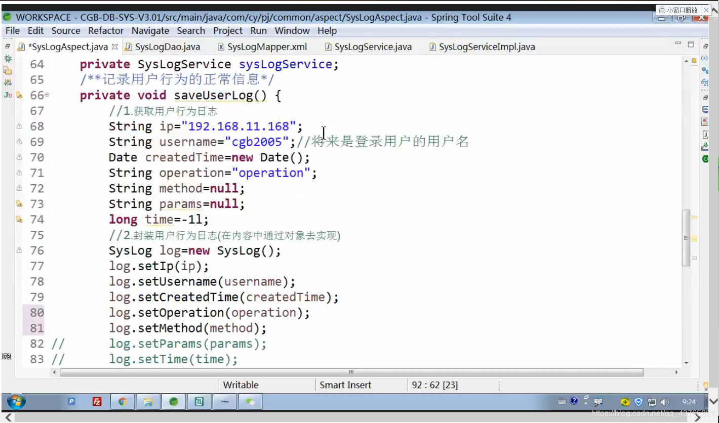719x423 pixels.
Task: Click the editor vertical scrollbar down arrow
Action: [x=687, y=363]
